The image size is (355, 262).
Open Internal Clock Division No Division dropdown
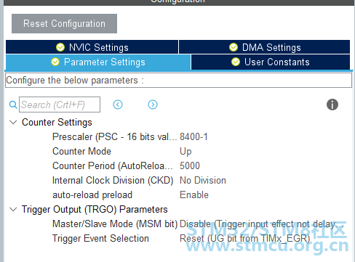pyautogui.click(x=203, y=181)
